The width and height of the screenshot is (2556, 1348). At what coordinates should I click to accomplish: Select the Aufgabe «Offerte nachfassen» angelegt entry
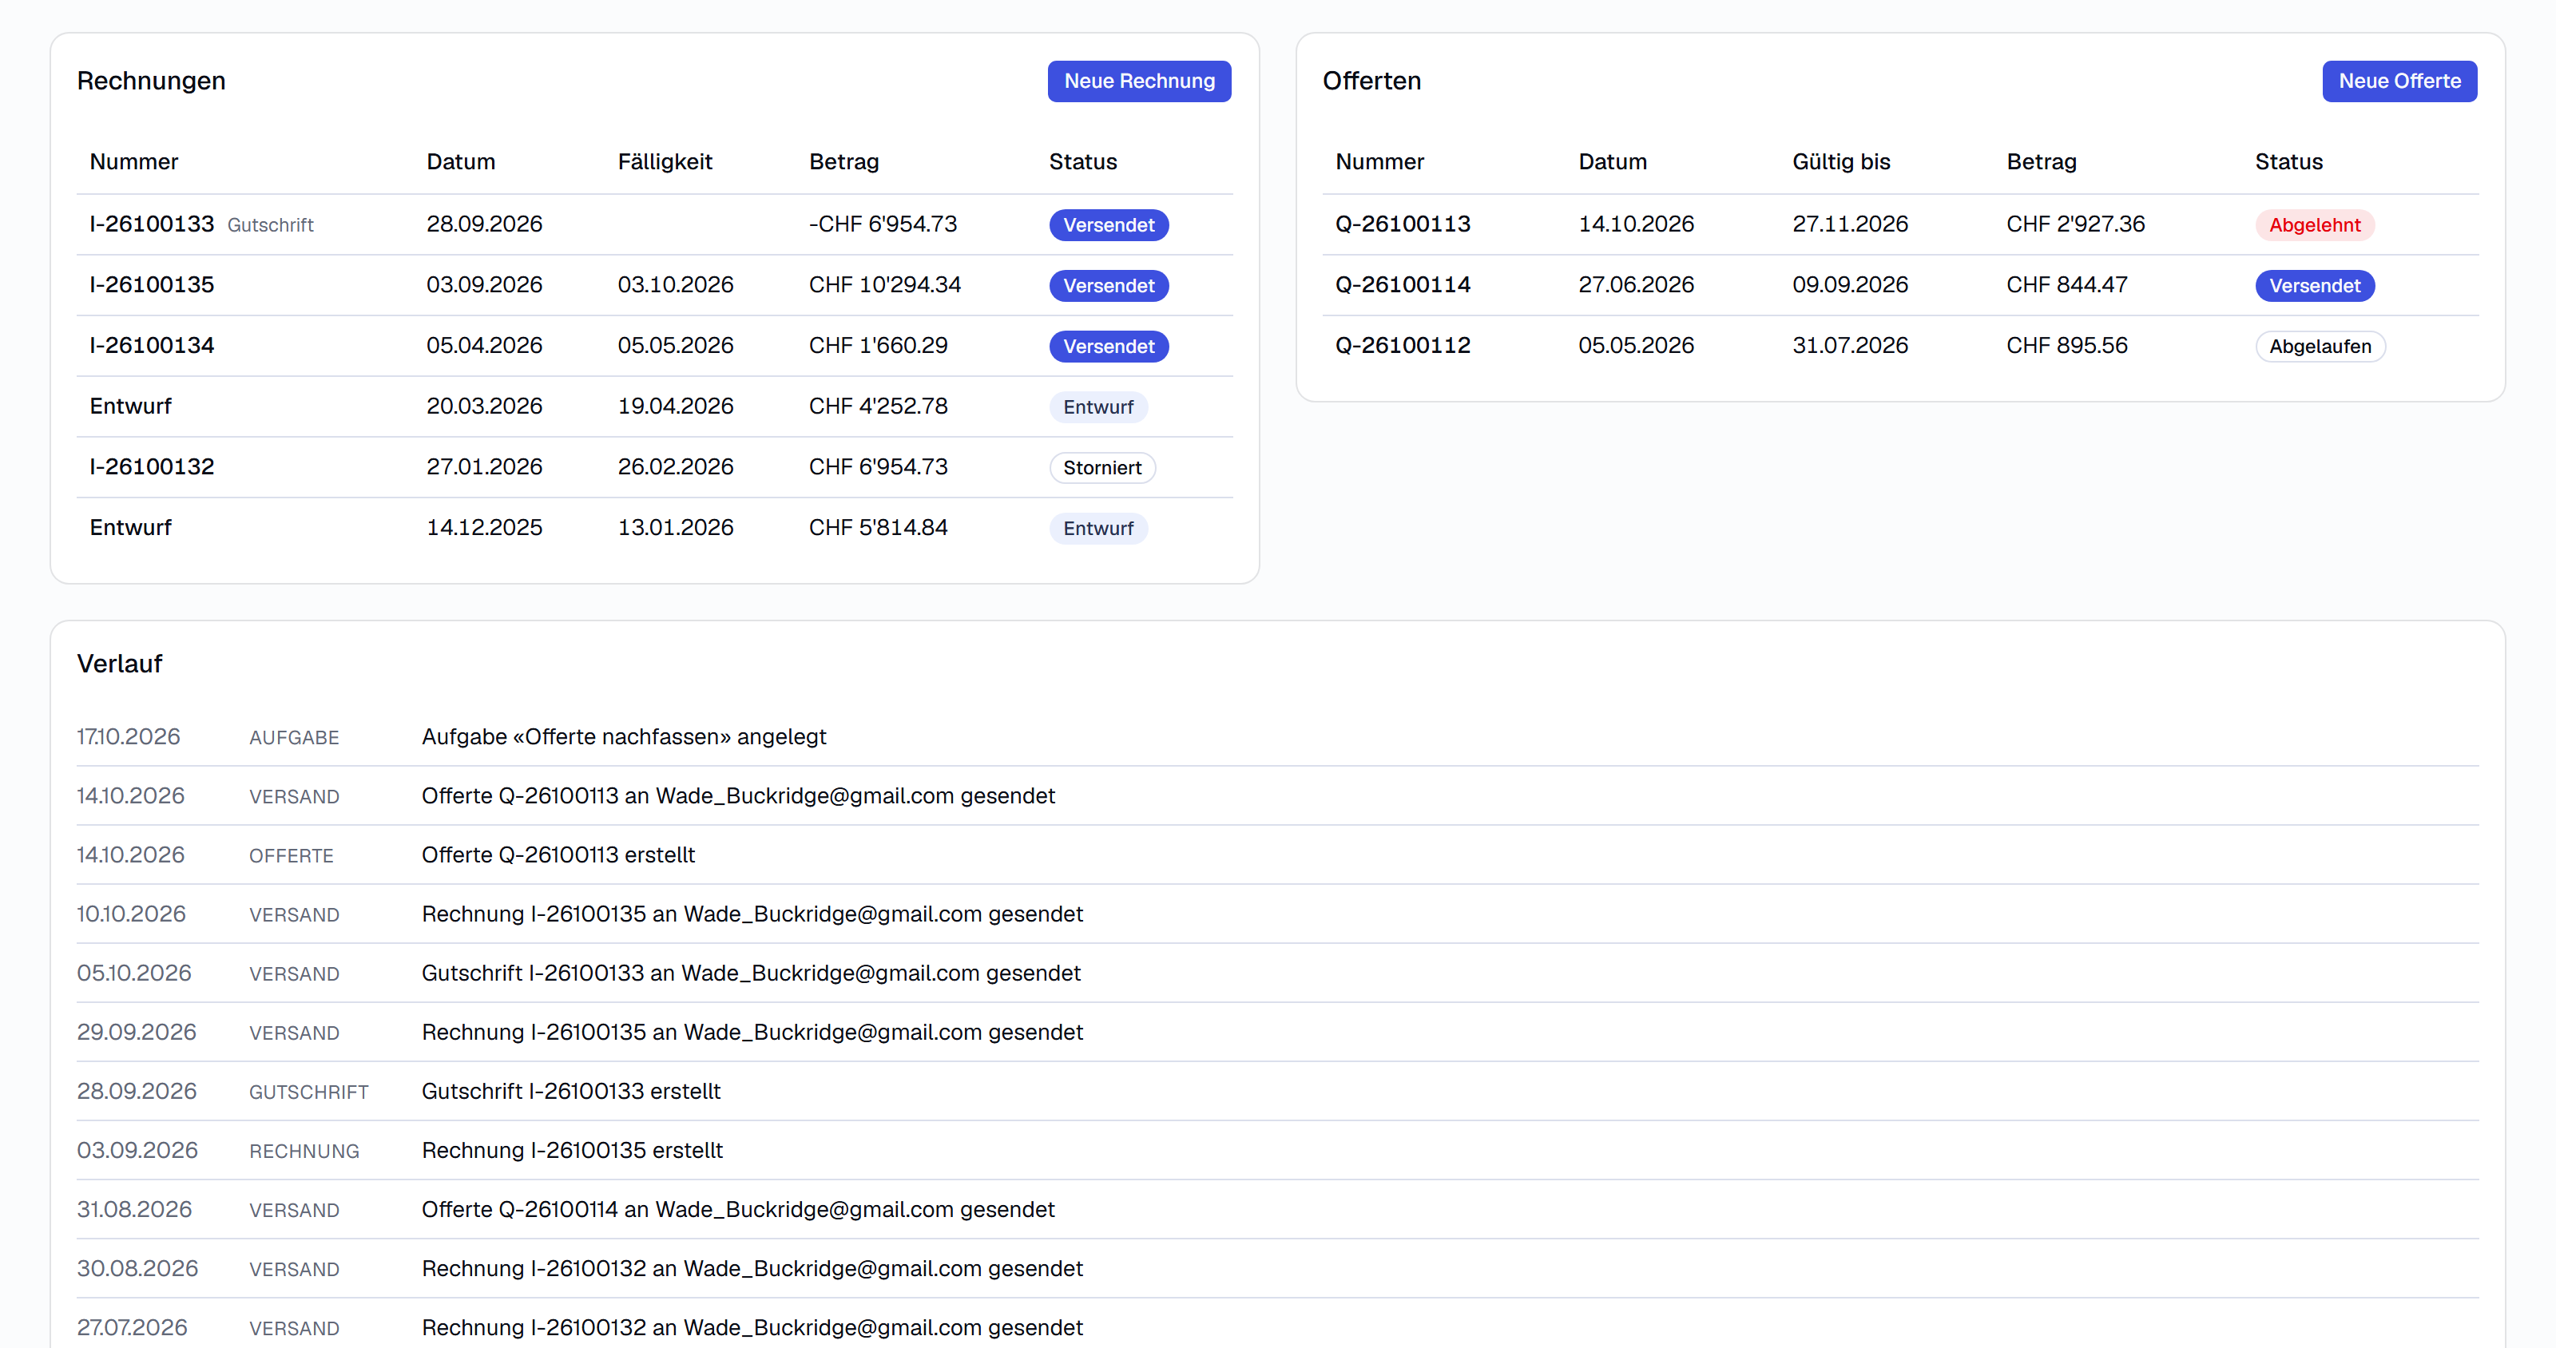tap(1277, 737)
